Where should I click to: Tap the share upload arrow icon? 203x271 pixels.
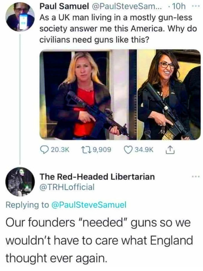tap(170, 150)
